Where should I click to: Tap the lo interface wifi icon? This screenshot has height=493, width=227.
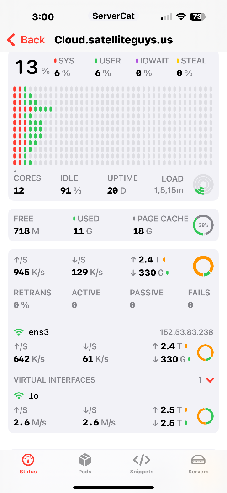(19, 396)
